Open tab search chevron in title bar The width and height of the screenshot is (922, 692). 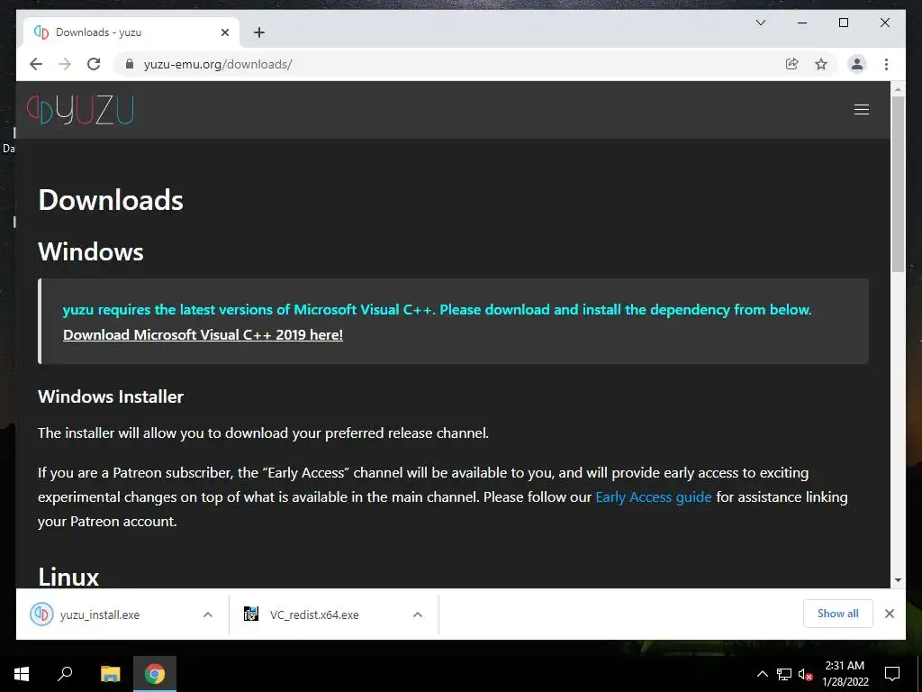click(761, 23)
